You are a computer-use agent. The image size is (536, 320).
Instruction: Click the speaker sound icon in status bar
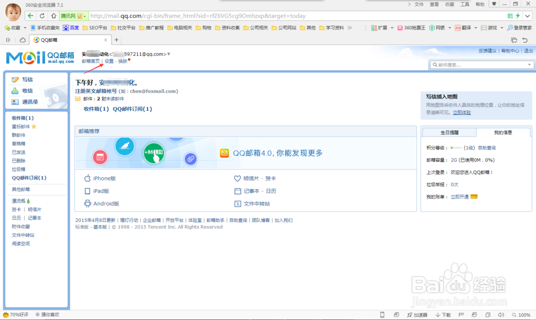coord(501,315)
